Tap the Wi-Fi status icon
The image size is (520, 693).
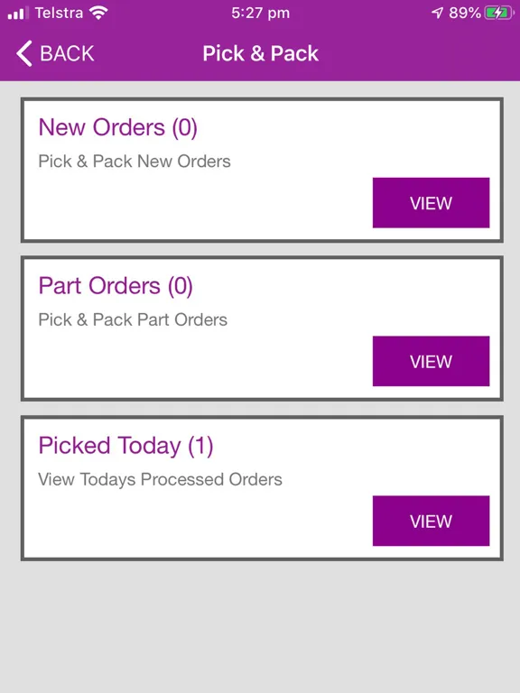point(98,13)
